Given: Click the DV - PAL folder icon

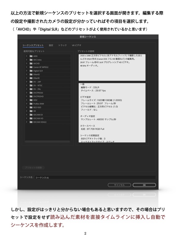Looking at the screenshot, I should pos(31,89).
